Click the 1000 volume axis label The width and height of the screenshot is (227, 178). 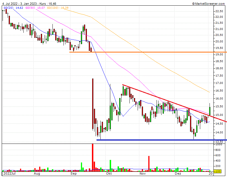point(219,144)
